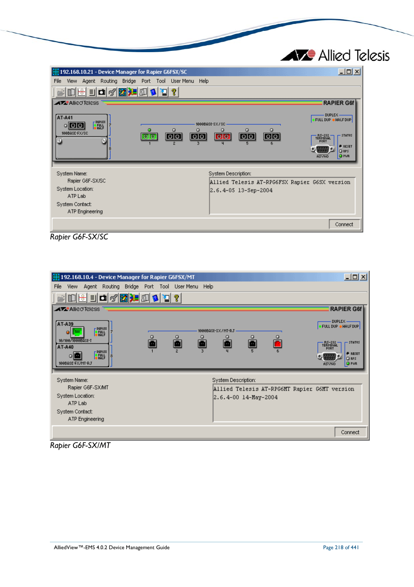Click the "Rapier G6F-SX/SC" system name text
Screen dimensions: 414x587
click(x=86, y=181)
